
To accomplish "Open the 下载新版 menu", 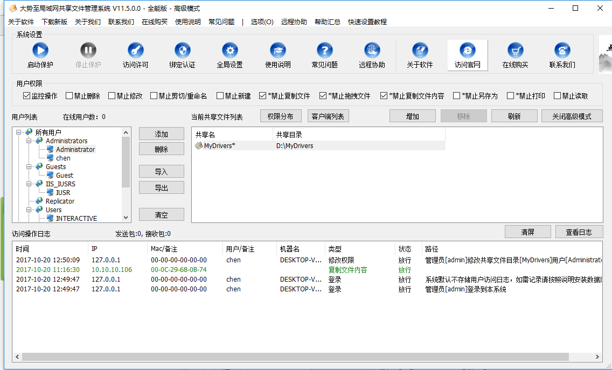I will coord(54,22).
